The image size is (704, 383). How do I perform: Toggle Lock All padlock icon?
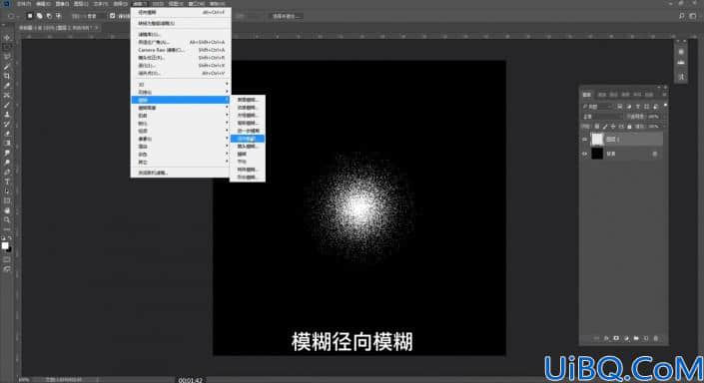pos(629,127)
